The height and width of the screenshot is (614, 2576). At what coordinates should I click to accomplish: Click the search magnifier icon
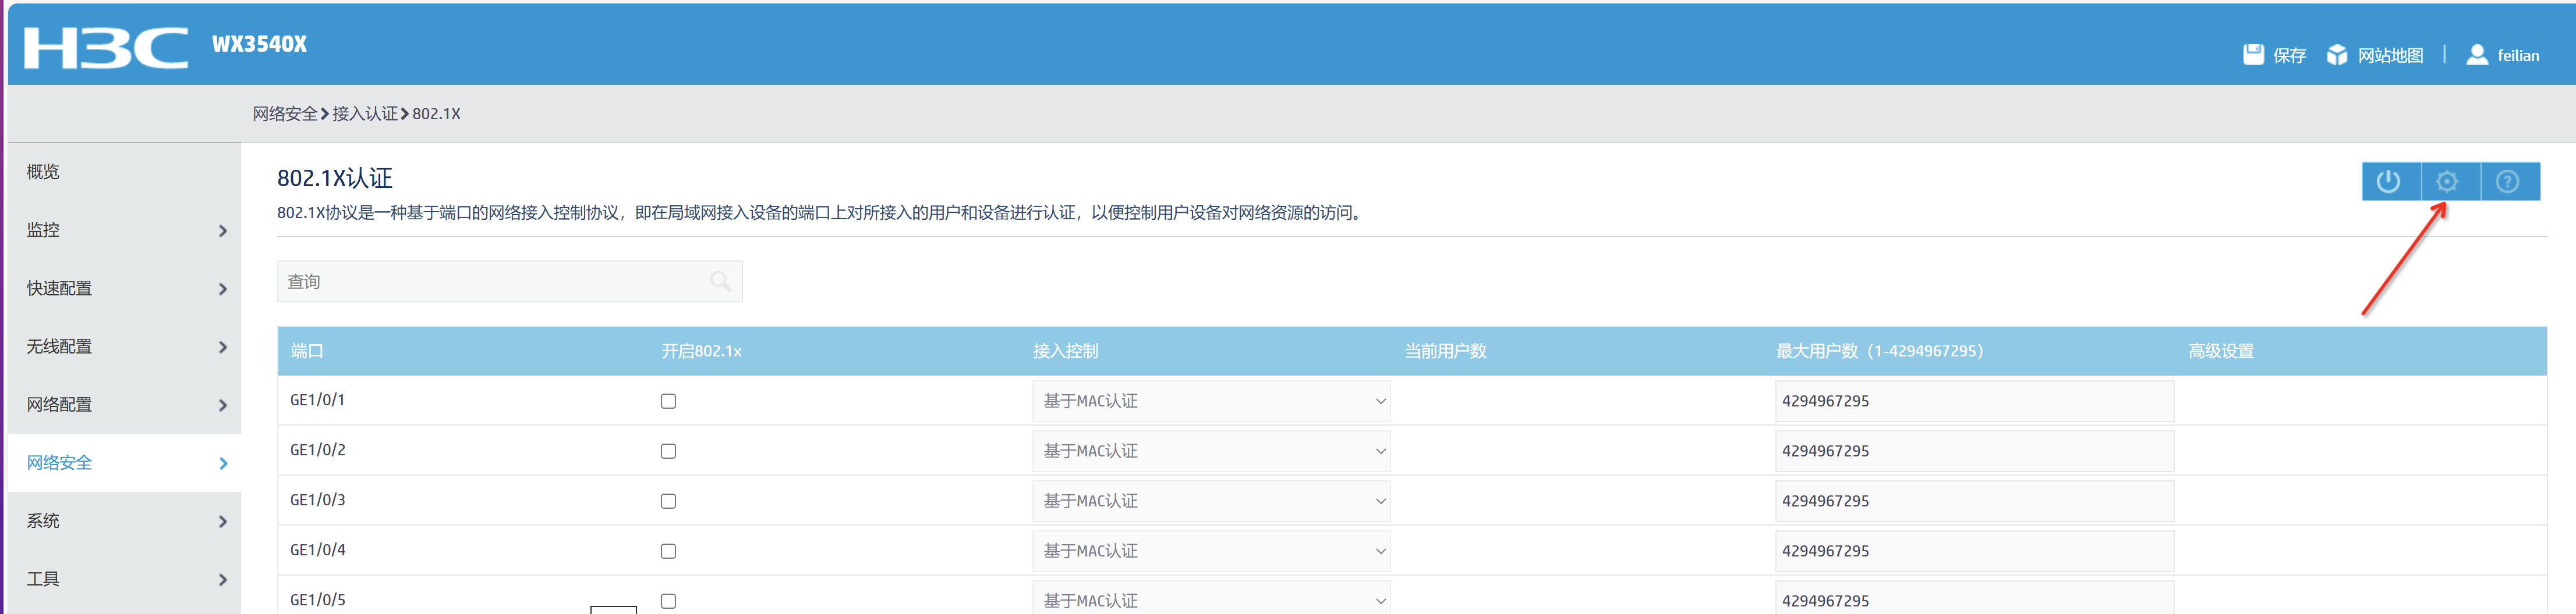coord(720,281)
